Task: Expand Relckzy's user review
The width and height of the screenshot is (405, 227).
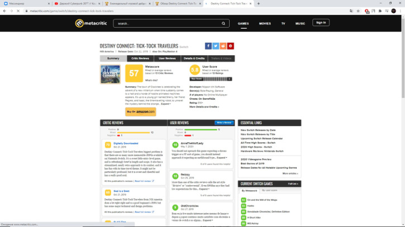Action: (204, 189)
